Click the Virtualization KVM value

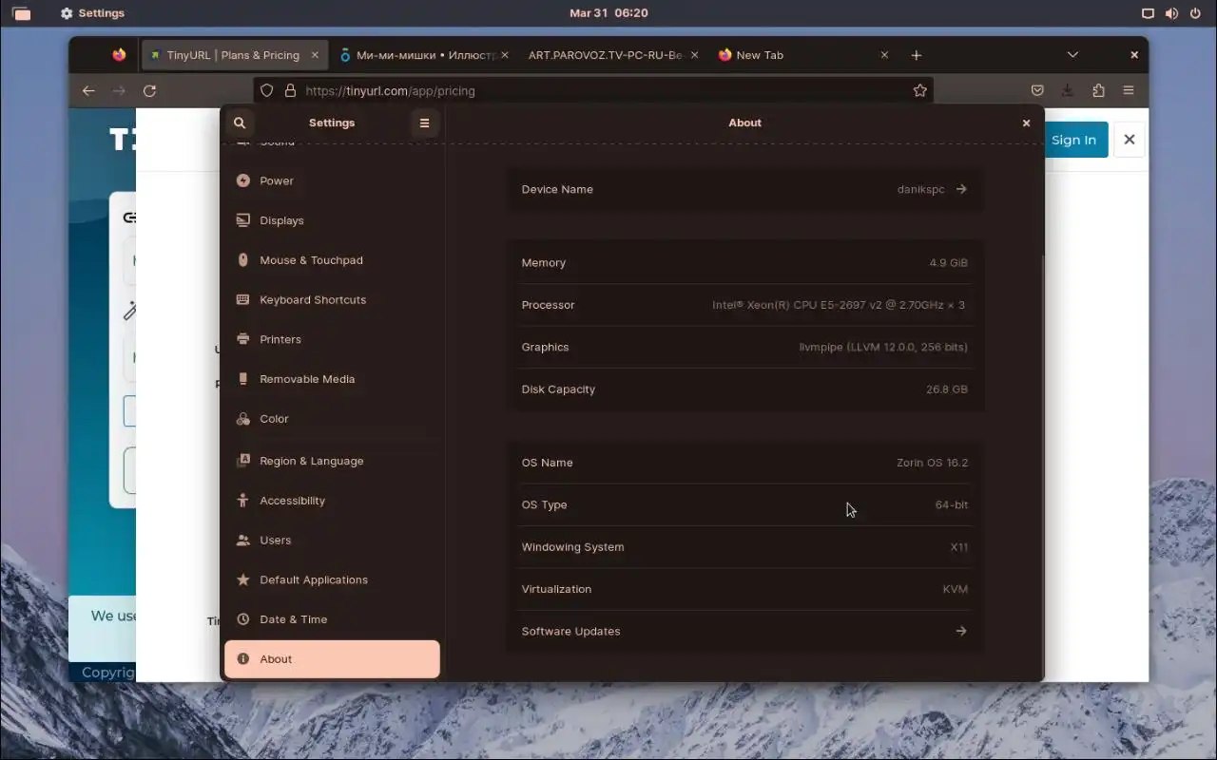[x=956, y=589]
